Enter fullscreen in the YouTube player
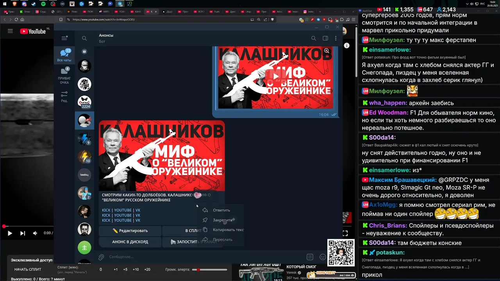 click(x=345, y=233)
